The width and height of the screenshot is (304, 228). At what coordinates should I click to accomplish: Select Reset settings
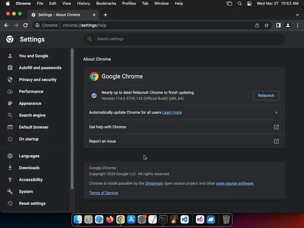[x=32, y=203]
